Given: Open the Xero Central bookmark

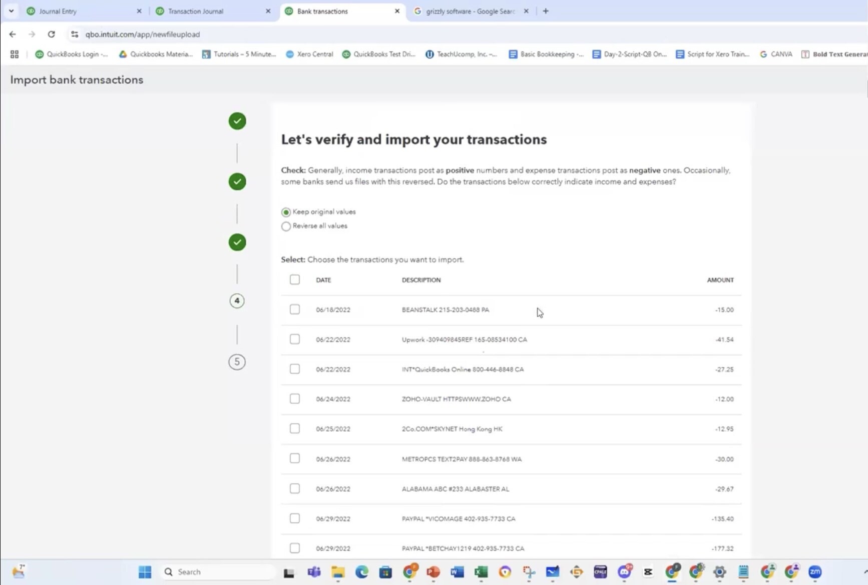Looking at the screenshot, I should [309, 54].
